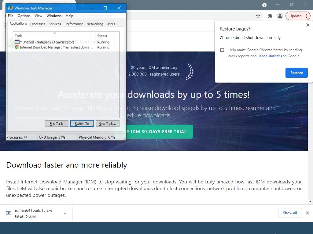Open Chrome's three-dot menu
The height and width of the screenshot is (234, 313).
306,16
